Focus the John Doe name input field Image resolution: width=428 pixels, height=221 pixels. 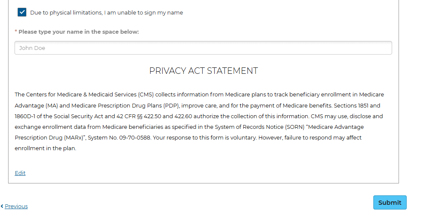click(x=203, y=48)
